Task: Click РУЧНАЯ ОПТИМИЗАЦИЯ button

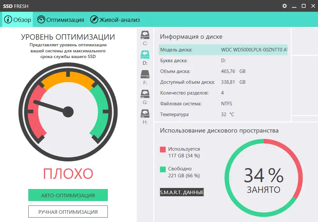Action: [x=68, y=212]
